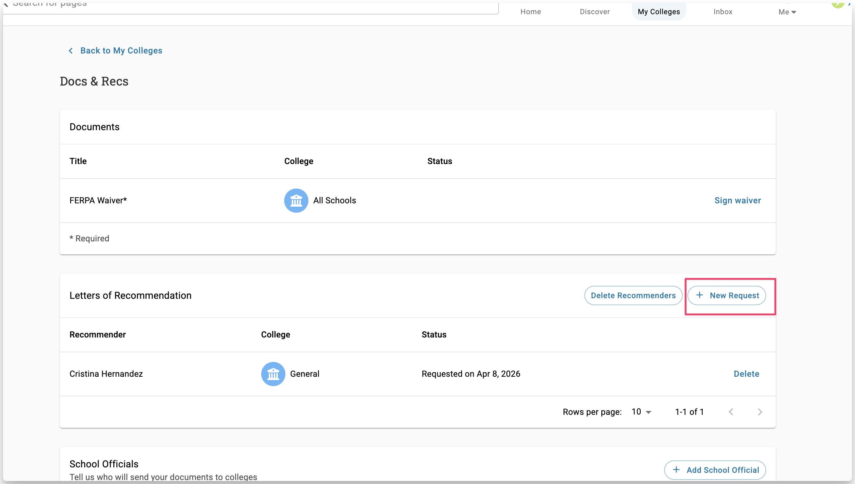Expand the Rows per page dropdown
The height and width of the screenshot is (484, 855).
coord(641,412)
